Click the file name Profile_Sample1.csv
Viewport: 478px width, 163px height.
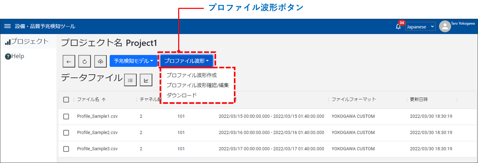tap(97, 116)
